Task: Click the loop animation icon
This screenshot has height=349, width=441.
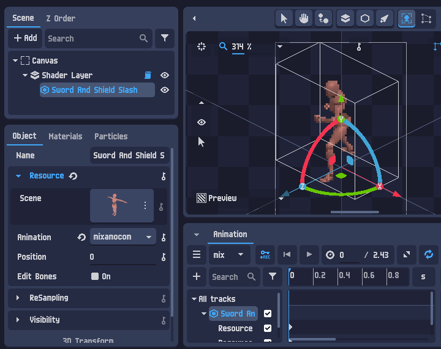Action: pos(428,254)
